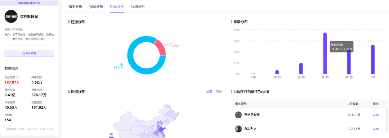Image resolution: width=389 pixels, height=138 pixels.
Task: Click the 收藏总数 value 161.02万
Action: point(39,108)
